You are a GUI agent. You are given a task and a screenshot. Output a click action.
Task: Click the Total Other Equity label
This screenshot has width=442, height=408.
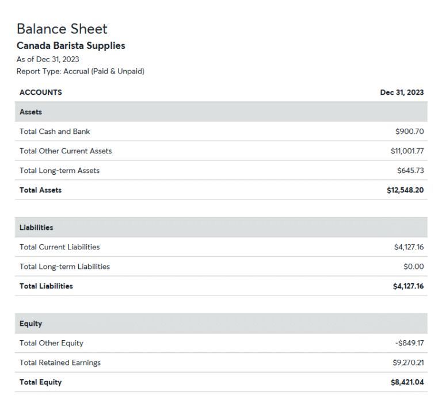[51, 343]
